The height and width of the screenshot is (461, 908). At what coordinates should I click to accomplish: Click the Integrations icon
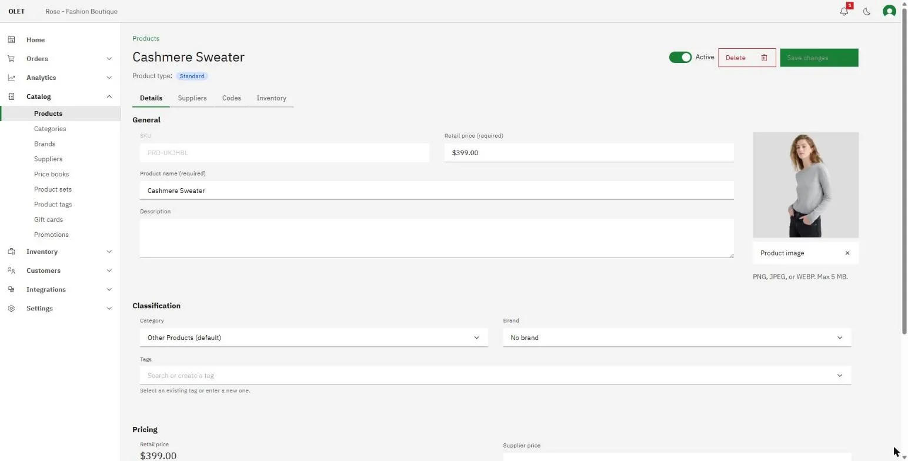pyautogui.click(x=11, y=289)
